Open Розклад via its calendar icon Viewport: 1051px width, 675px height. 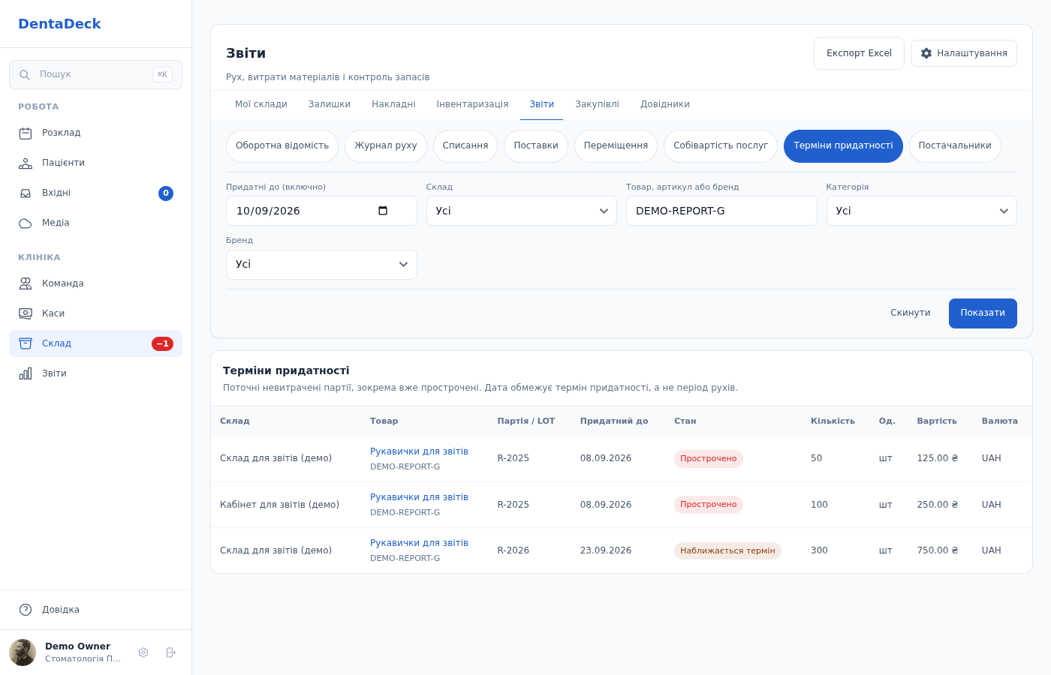pyautogui.click(x=26, y=133)
